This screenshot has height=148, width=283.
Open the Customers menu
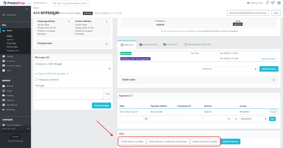pyautogui.click(x=11, y=61)
